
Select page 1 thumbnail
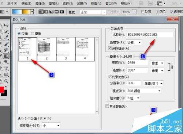click(x=27, y=49)
